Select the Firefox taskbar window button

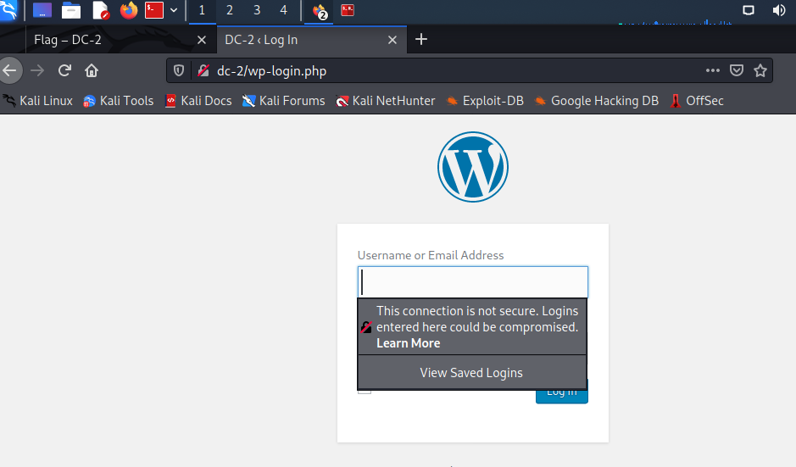pos(320,11)
